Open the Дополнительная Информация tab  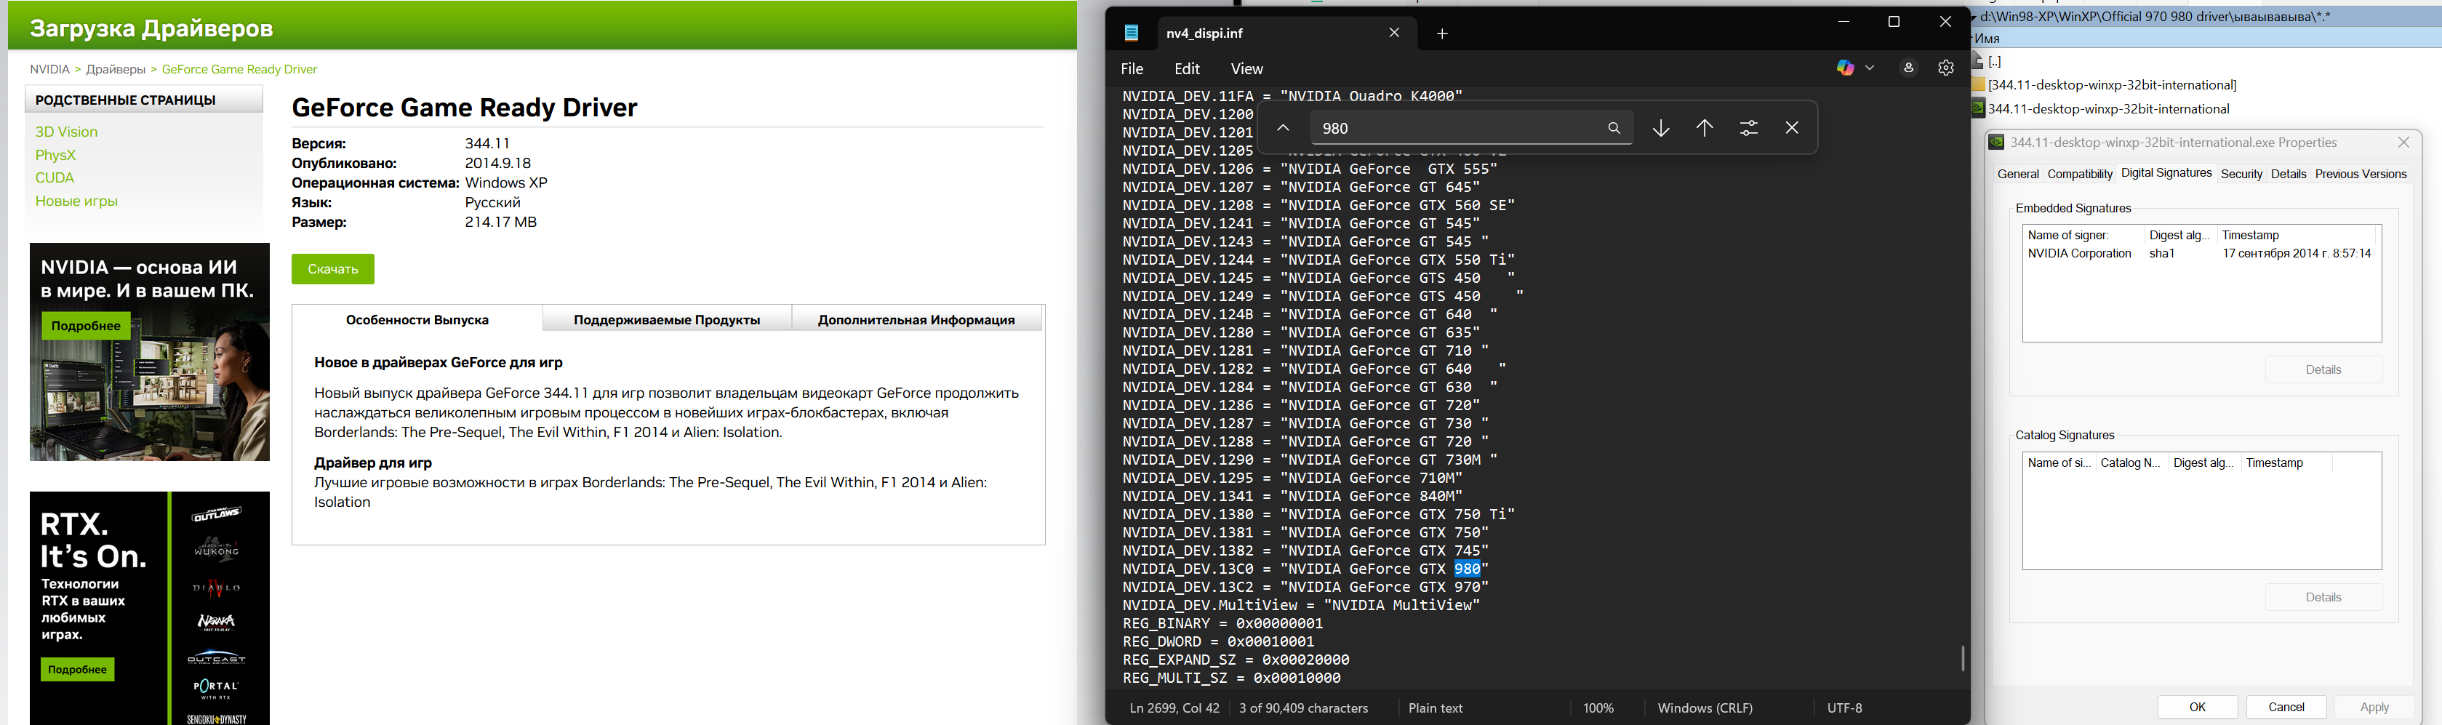click(x=916, y=319)
